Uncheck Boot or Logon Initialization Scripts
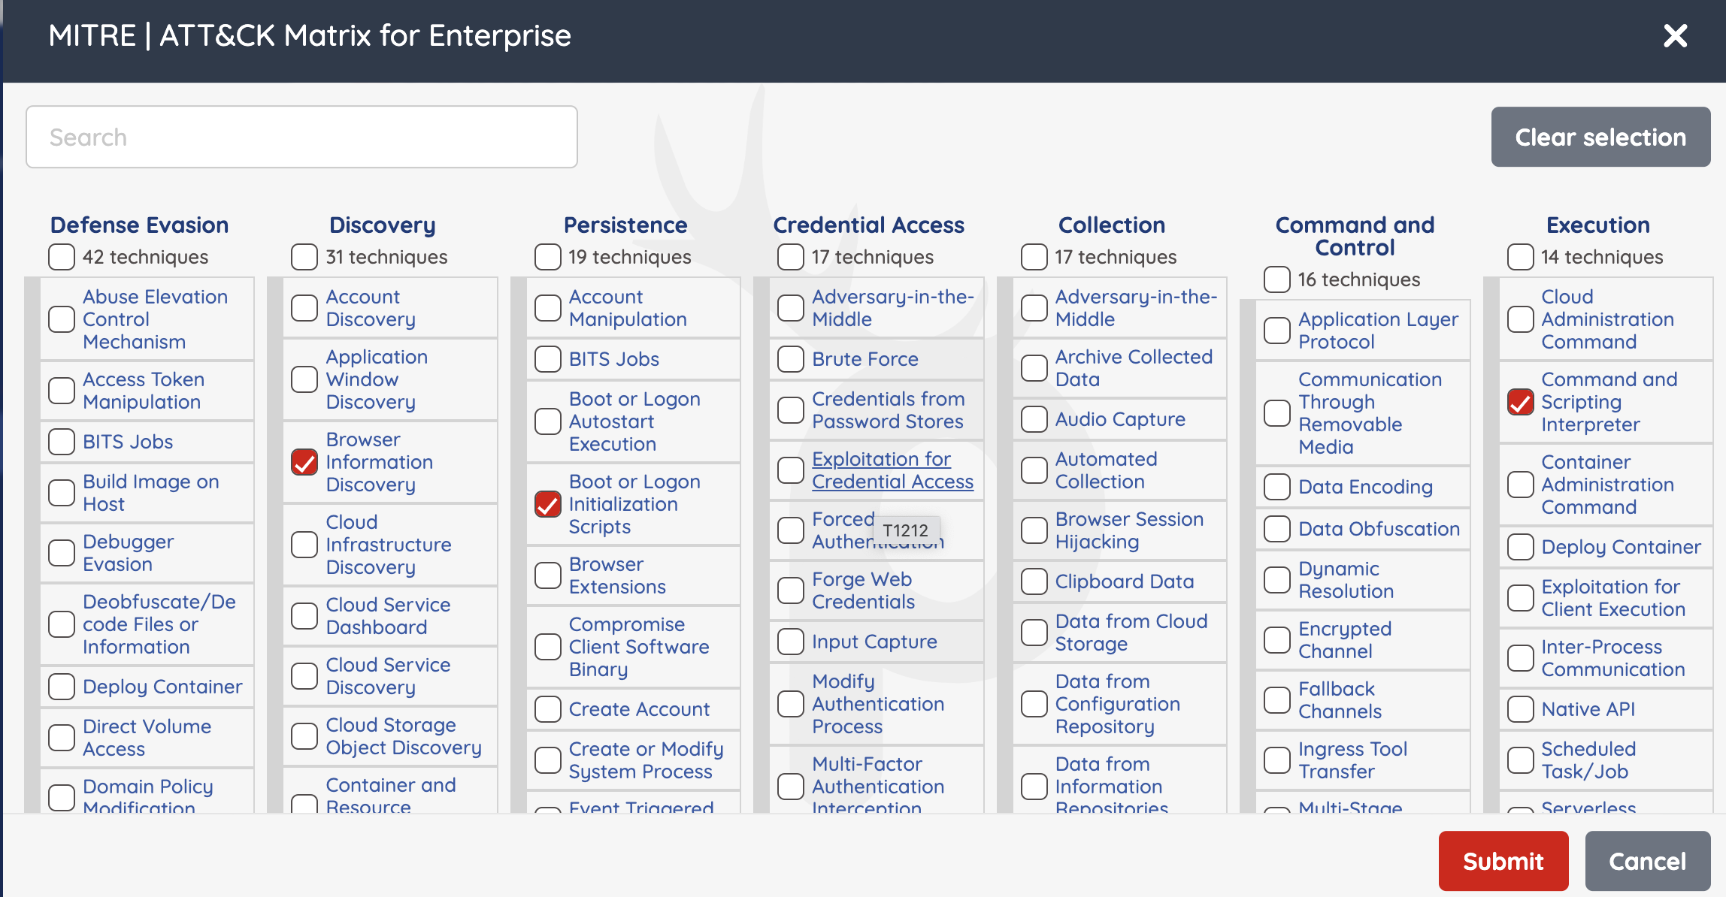The width and height of the screenshot is (1726, 897). [548, 504]
